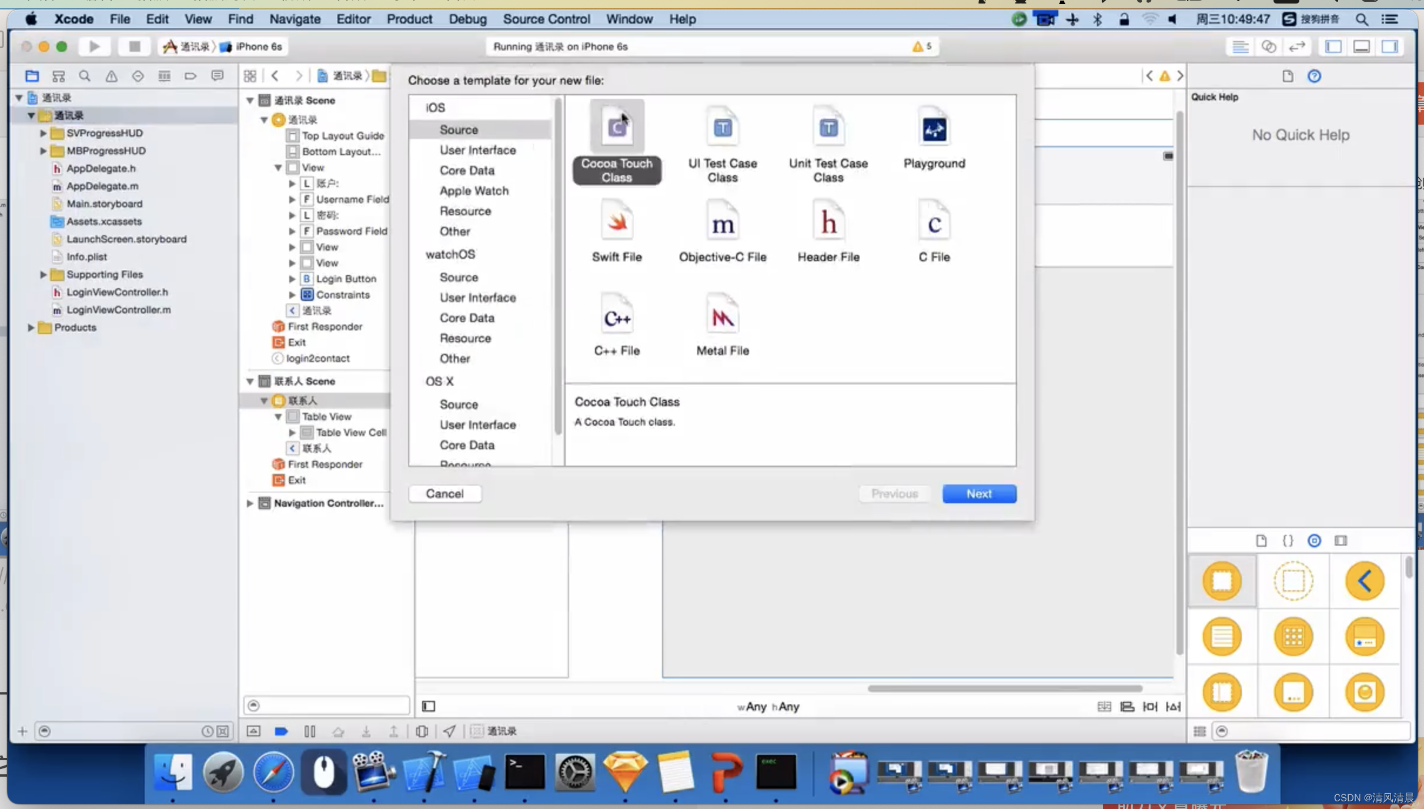
Task: Open Safari from the Dock
Action: 273,772
